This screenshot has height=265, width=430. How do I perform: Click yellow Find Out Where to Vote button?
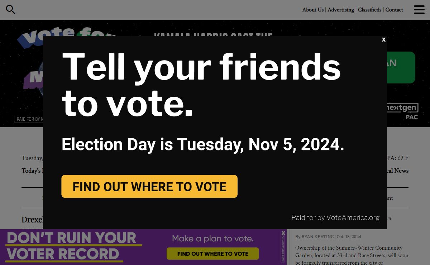click(149, 186)
